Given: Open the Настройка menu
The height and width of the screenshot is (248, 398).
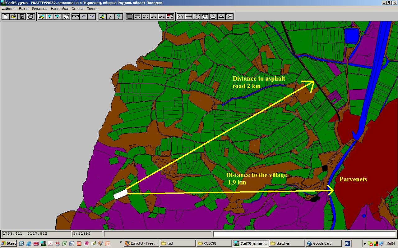Looking at the screenshot, I should 59,9.
